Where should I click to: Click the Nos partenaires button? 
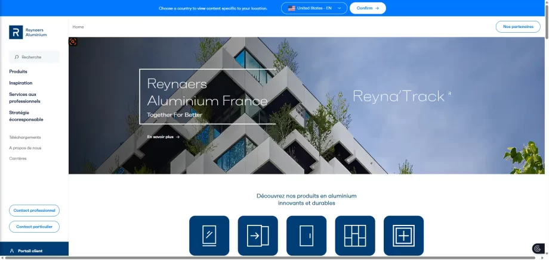518,27
